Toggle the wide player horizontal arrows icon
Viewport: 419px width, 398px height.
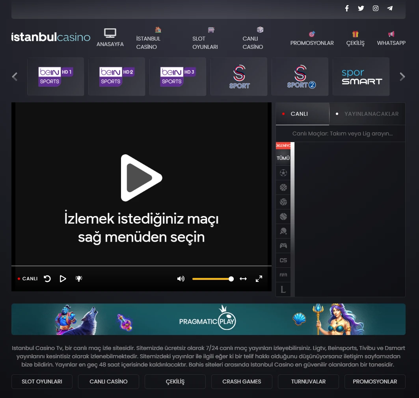click(243, 279)
